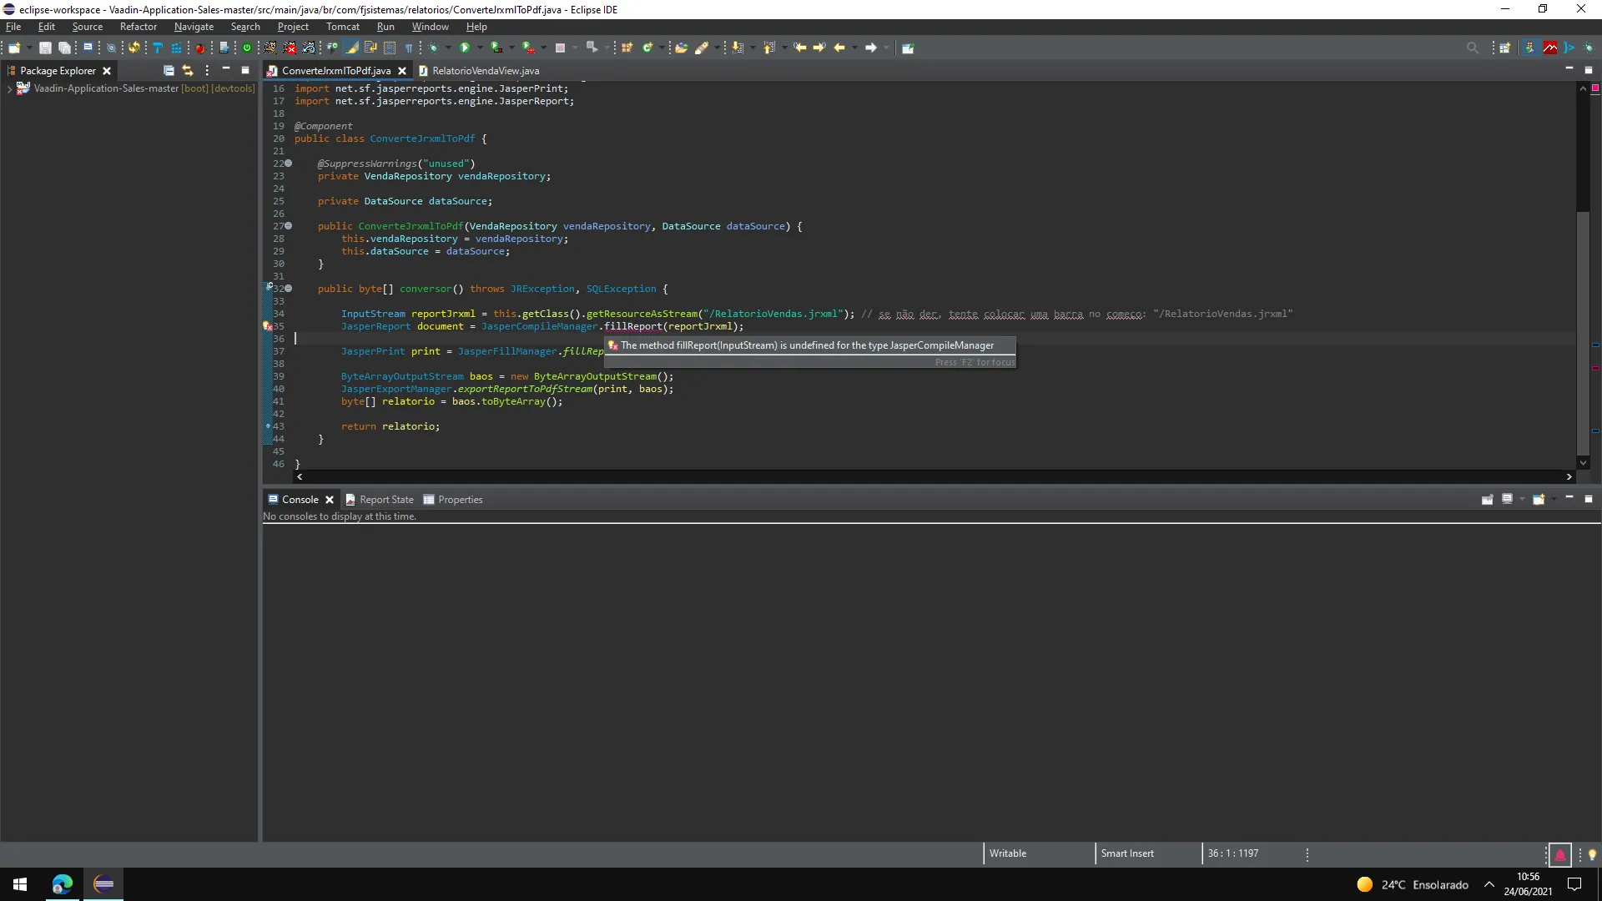Click the Collapse All icon in Package Explorer

tap(169, 70)
